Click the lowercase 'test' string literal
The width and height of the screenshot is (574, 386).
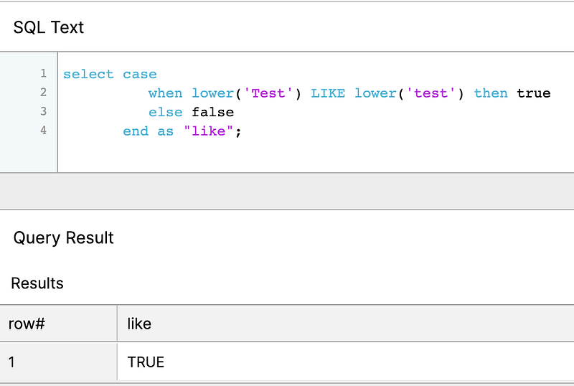point(431,93)
